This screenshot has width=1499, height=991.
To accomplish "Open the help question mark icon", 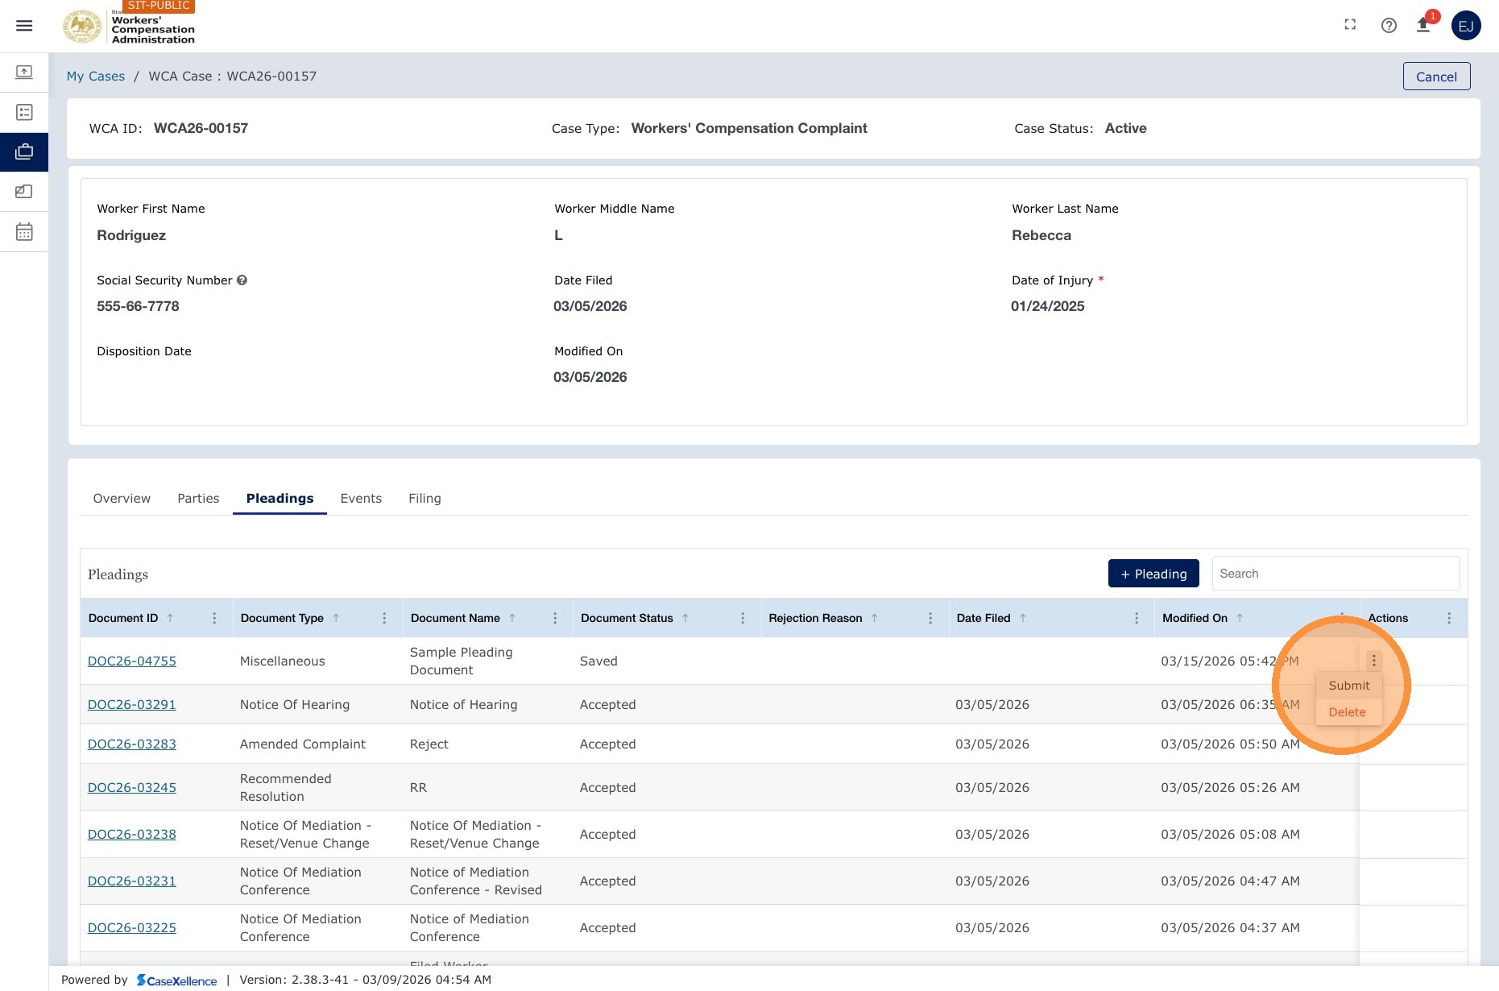I will [x=1389, y=26].
